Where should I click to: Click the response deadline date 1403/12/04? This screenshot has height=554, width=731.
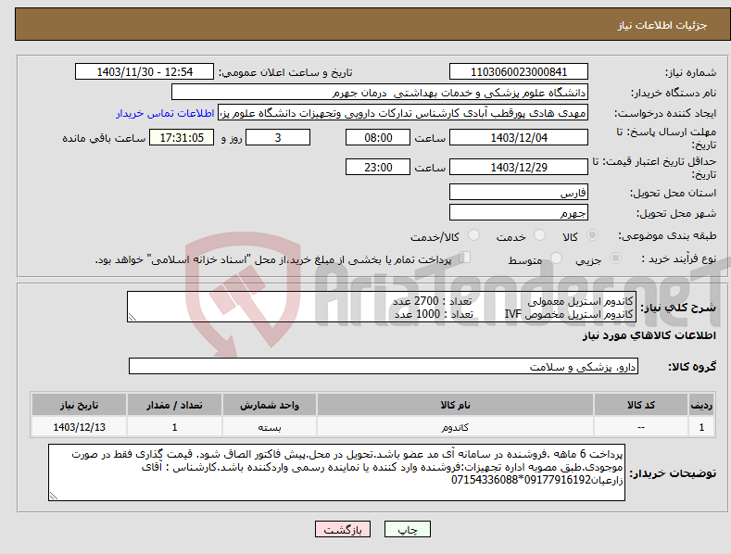pos(519,137)
